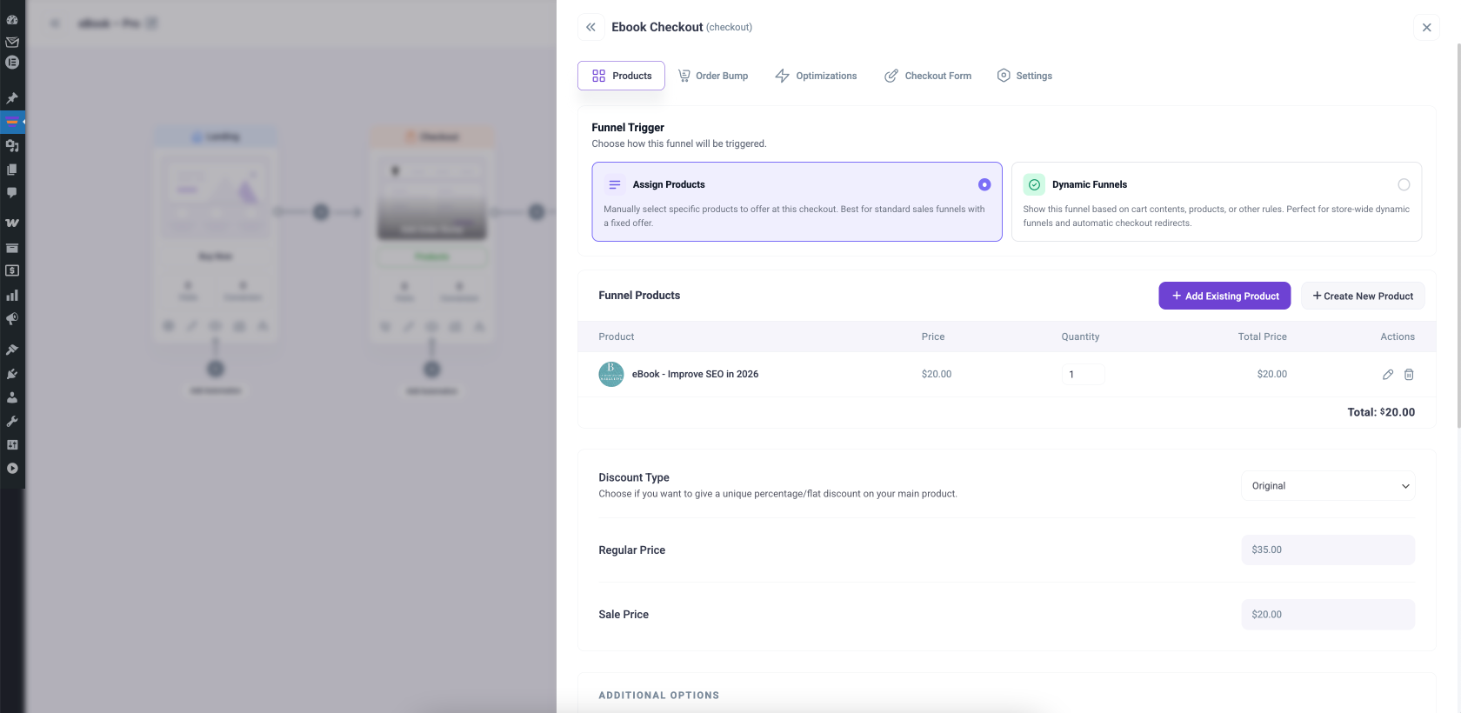Click the Quantity input field showing 1
Viewport: 1461px width, 713px height.
[1083, 375]
